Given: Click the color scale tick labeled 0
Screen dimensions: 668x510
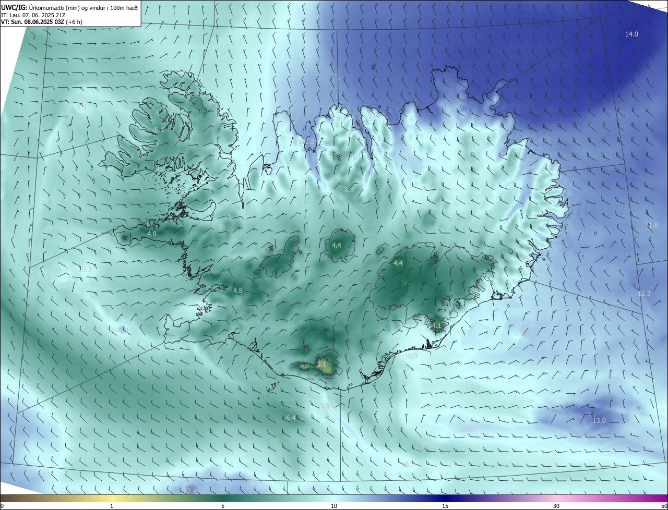Looking at the screenshot, I should point(2,506).
